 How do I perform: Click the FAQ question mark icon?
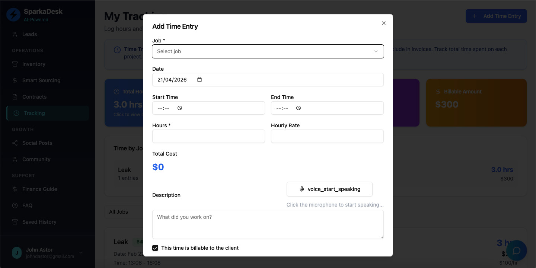pyautogui.click(x=15, y=205)
